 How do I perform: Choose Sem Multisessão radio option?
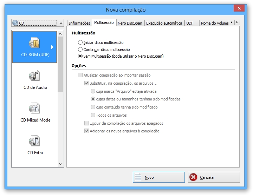pyautogui.click(x=80, y=56)
